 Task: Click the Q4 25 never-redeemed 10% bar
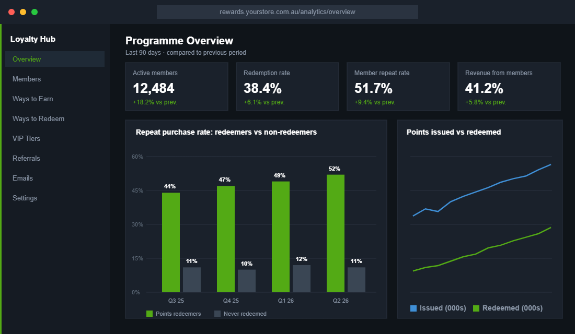coord(246,281)
